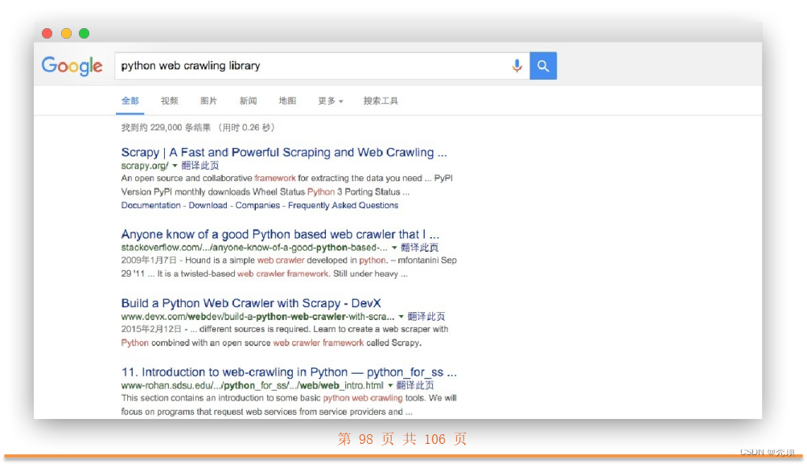Click 翻译此页 for the stackoverflow result
The image size is (807, 464).
click(419, 248)
